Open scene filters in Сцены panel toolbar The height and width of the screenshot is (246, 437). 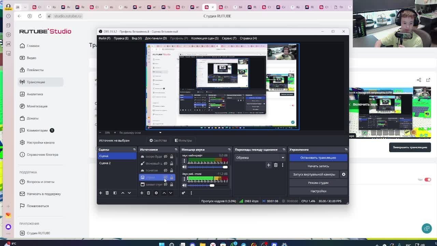click(x=115, y=193)
